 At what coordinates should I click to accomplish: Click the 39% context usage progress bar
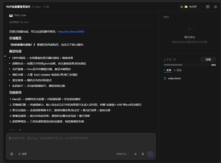(186, 65)
